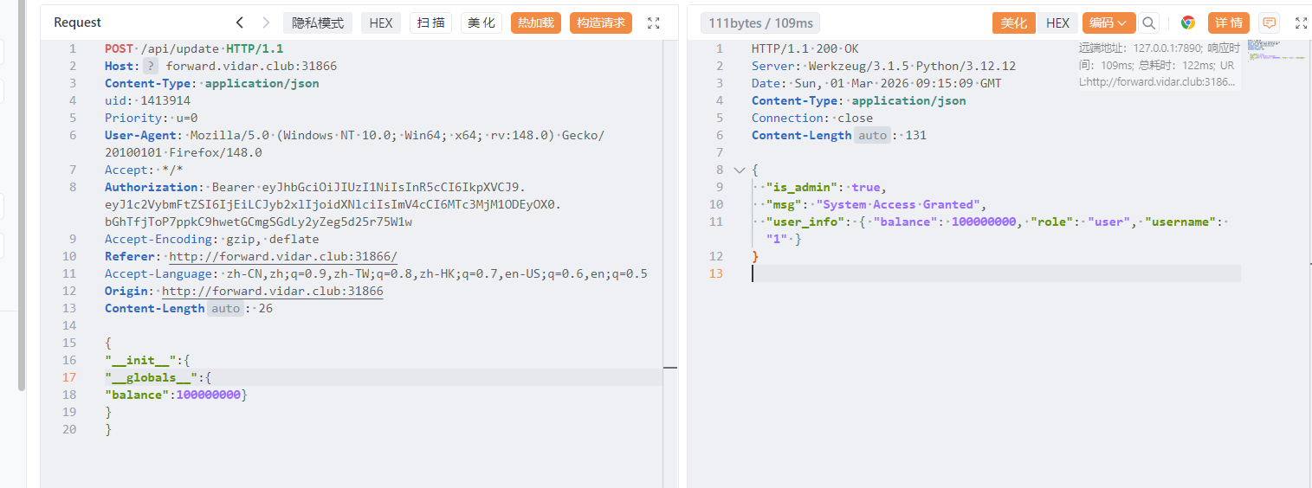Go back to previous request with left arrow
1312x488 pixels.
coord(240,23)
